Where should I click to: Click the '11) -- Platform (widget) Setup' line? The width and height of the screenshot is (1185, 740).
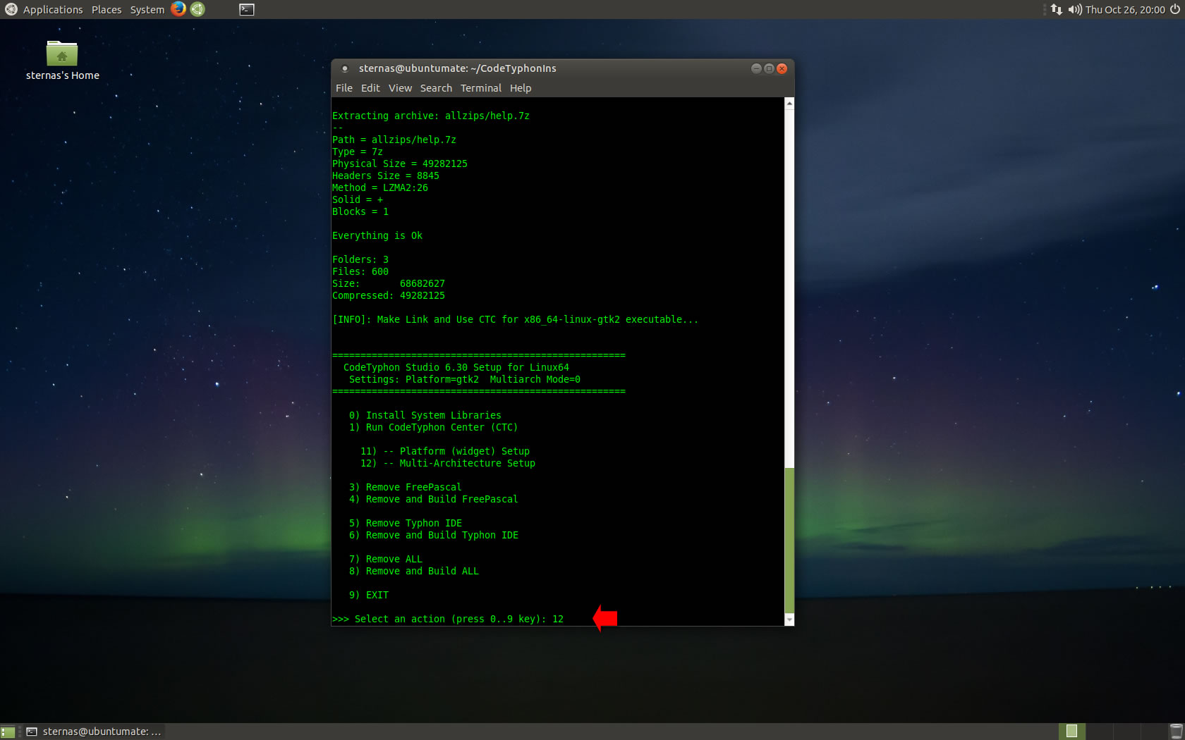(445, 452)
